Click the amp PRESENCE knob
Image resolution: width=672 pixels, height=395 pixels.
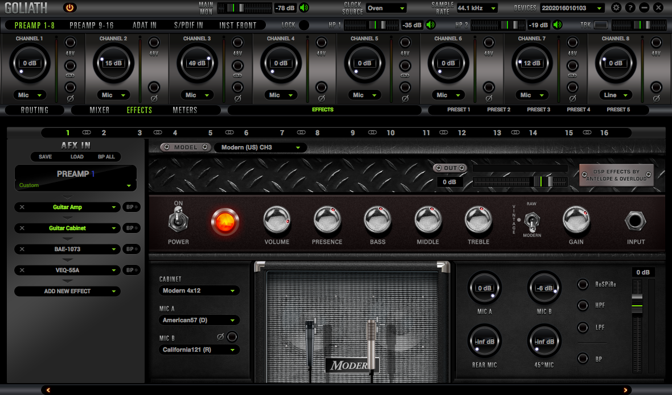point(327,220)
